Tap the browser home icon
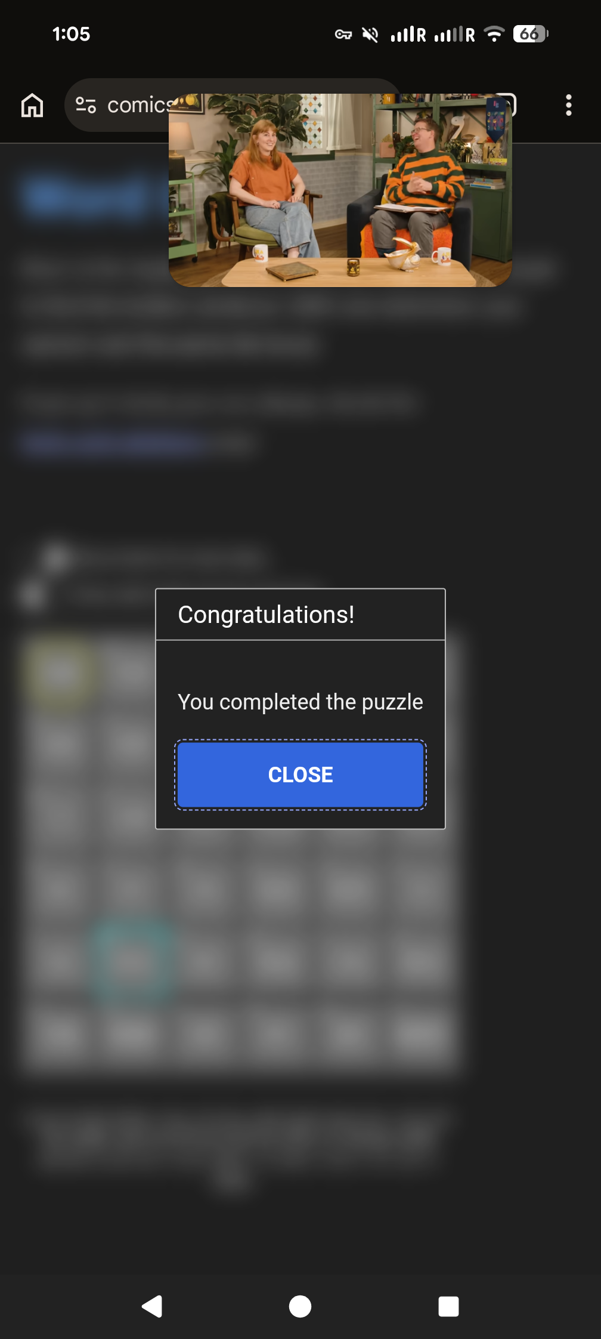 click(32, 105)
